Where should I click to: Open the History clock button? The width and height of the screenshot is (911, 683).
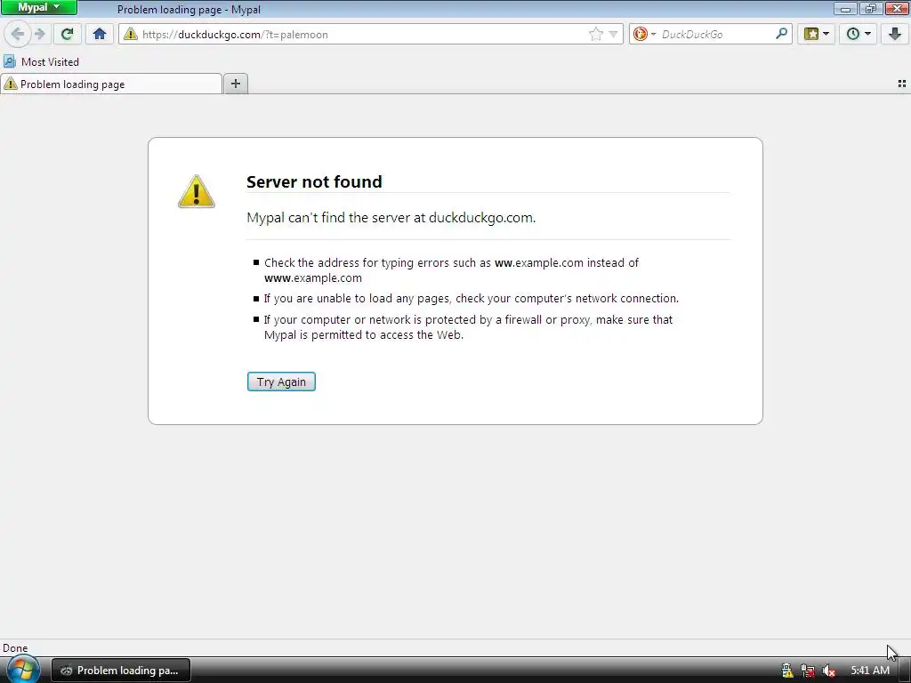[853, 34]
